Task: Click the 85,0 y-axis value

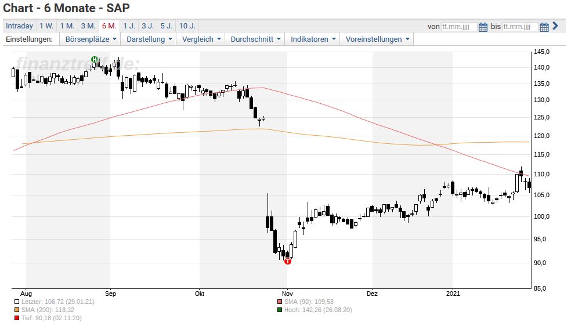Action: point(540,288)
